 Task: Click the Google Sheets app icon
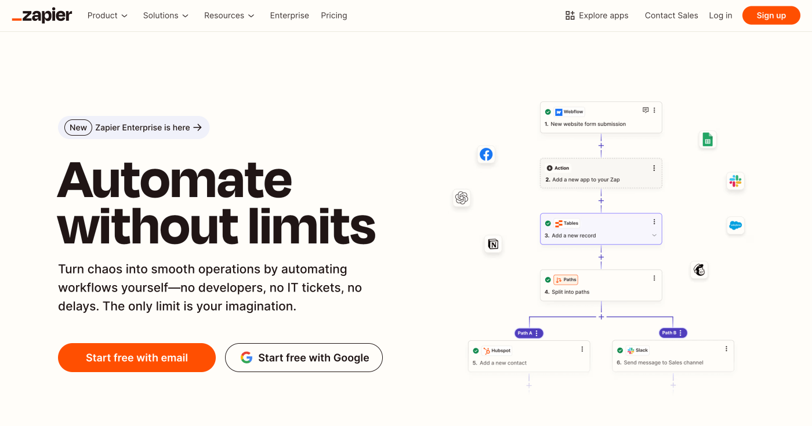(708, 140)
